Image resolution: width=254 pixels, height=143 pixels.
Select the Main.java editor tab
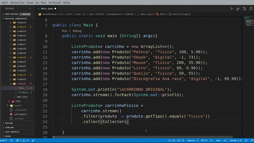point(47,9)
